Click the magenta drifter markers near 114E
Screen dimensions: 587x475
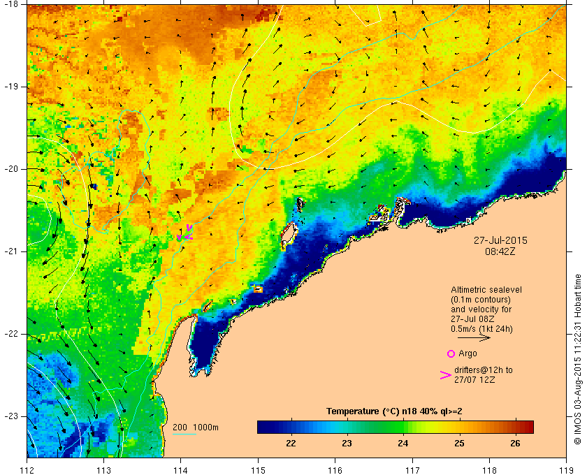[184, 233]
